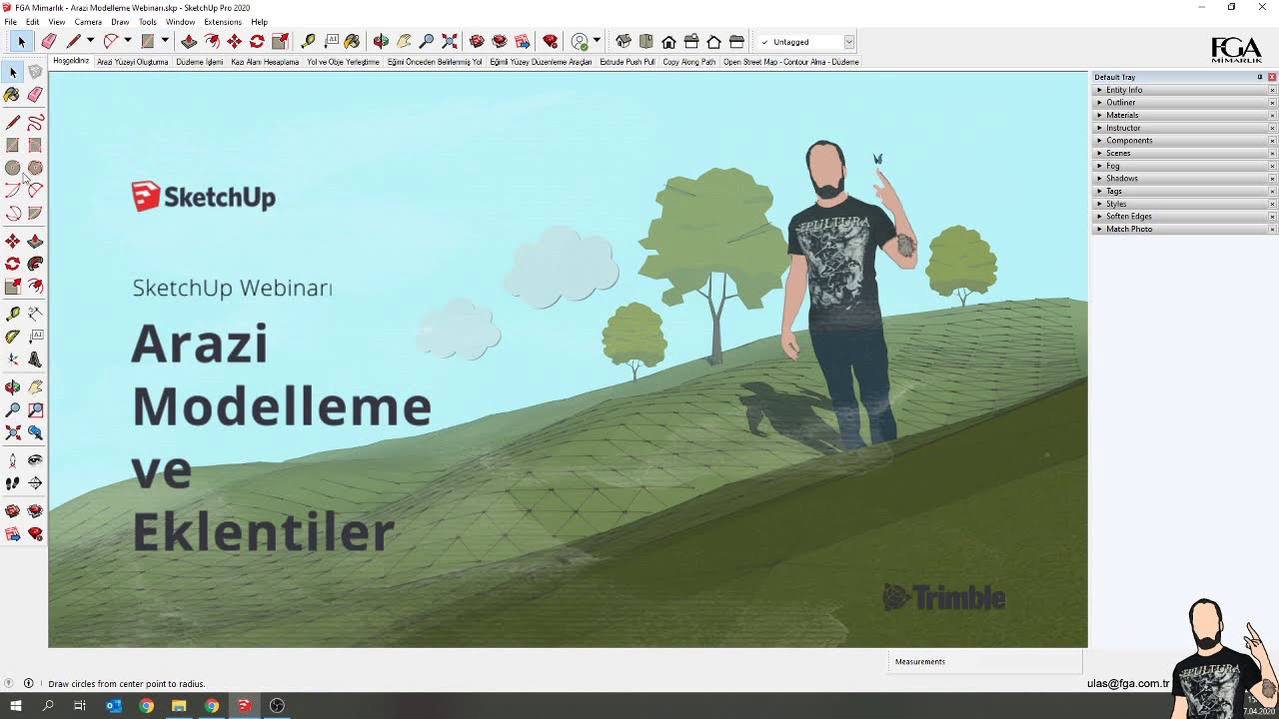The height and width of the screenshot is (719, 1279).
Task: Open the shape tool dropdown arrow
Action: [165, 41]
